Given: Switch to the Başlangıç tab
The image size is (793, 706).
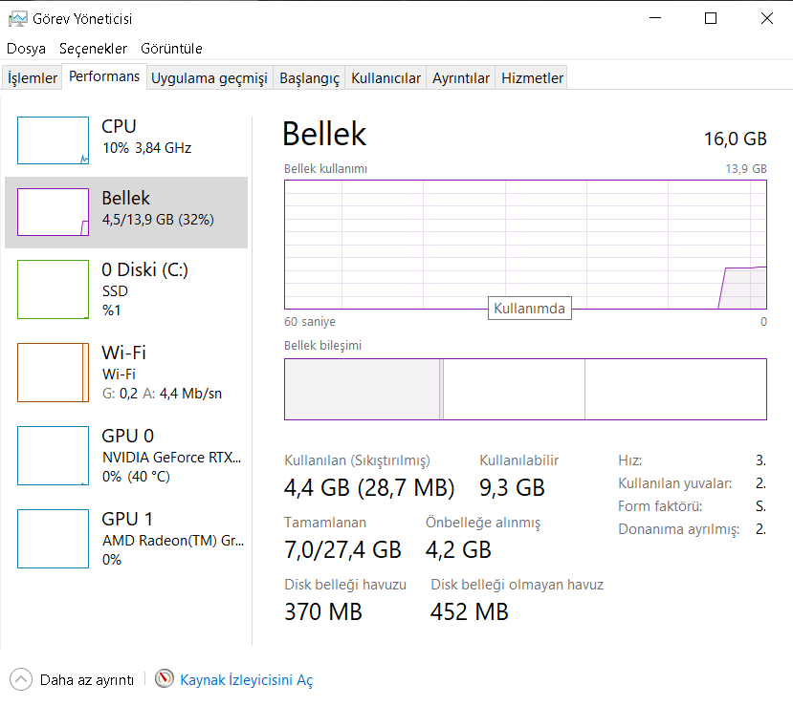Looking at the screenshot, I should point(309,78).
